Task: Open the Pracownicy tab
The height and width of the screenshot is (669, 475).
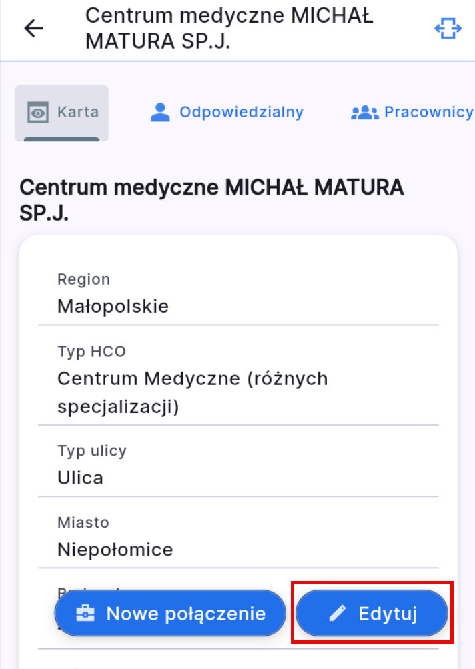Action: (427, 112)
